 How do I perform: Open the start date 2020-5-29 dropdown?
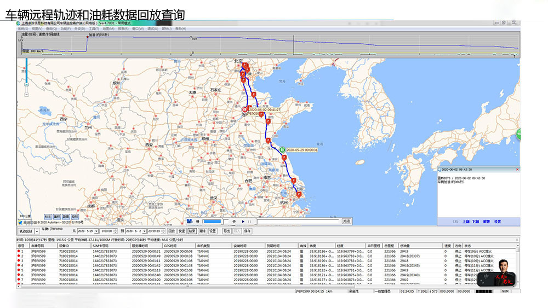tap(96, 231)
